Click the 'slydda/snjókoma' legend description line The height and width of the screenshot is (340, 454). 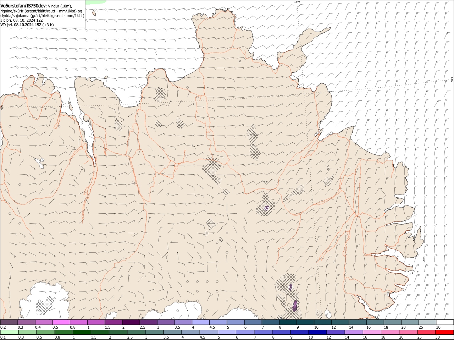tap(42, 15)
